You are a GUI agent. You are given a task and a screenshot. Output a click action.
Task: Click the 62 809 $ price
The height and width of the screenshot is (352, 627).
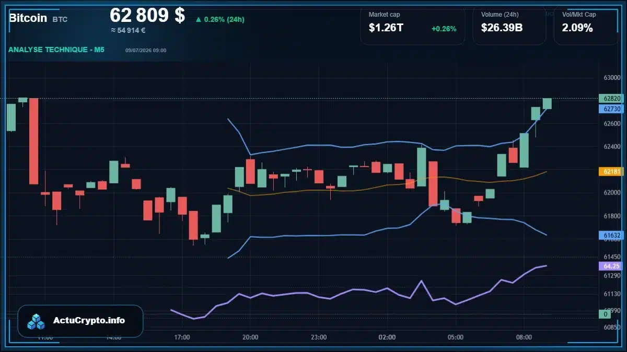[x=147, y=15]
